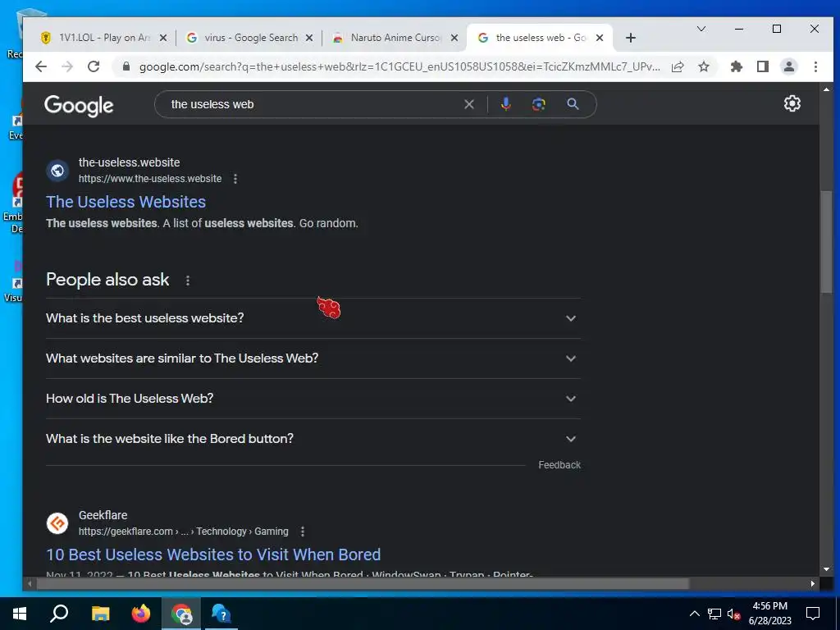Open The Useless Websites result link

126,202
